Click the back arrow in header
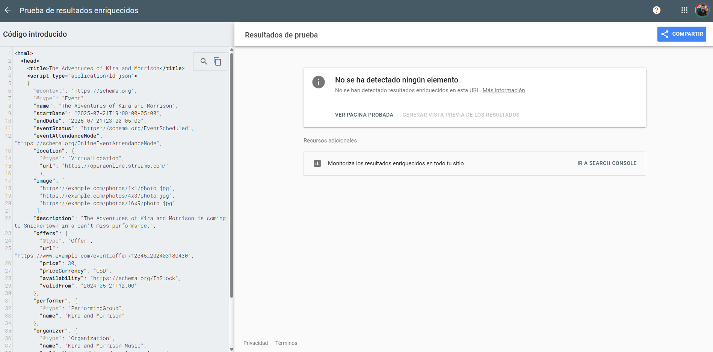713x352 pixels. [x=8, y=10]
